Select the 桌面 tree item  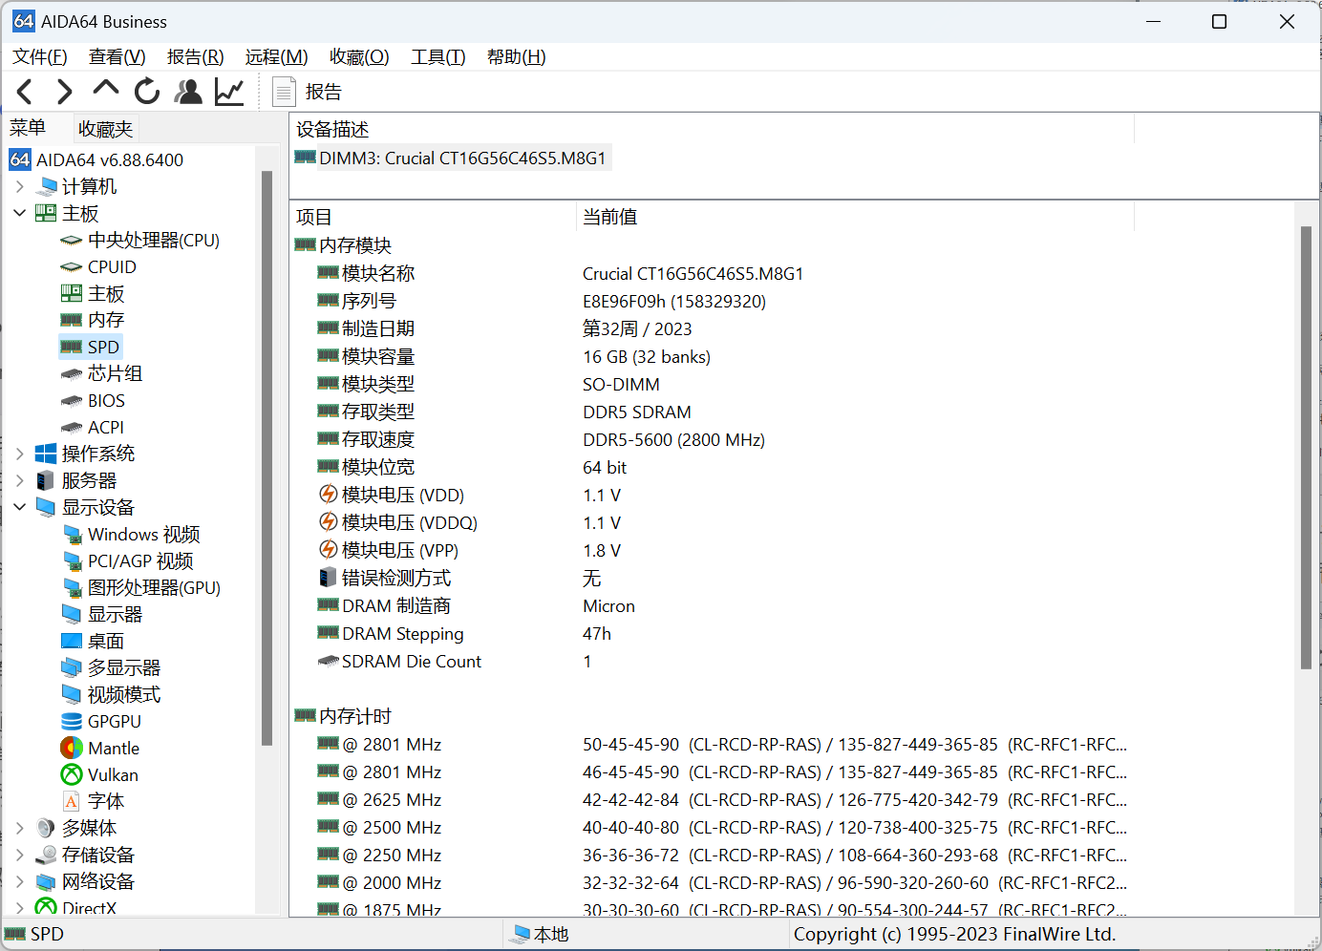pyautogui.click(x=93, y=641)
